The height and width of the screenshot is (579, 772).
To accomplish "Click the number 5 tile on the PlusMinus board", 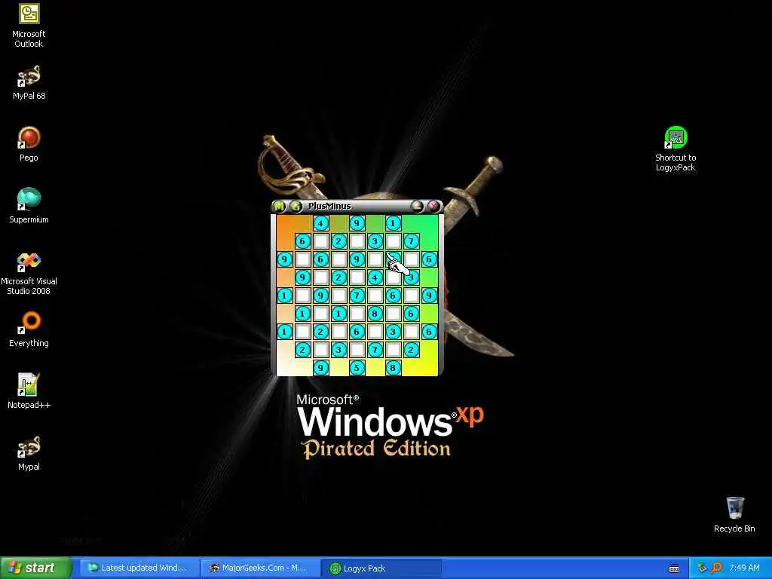I will point(357,368).
